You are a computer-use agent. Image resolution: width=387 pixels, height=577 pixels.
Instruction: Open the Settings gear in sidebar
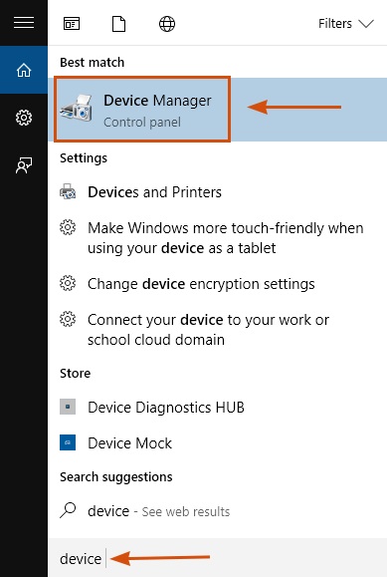click(x=24, y=118)
